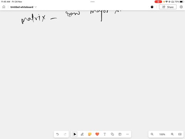This screenshot has height=139, width=185.
Task: Choose the Select arrow tool
Action: [x=75, y=134]
